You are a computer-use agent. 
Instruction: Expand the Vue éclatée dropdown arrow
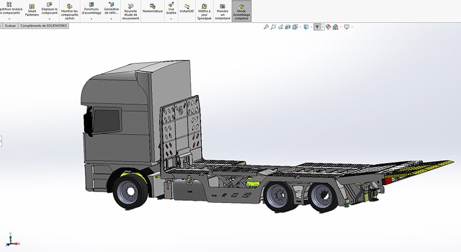coord(171,19)
